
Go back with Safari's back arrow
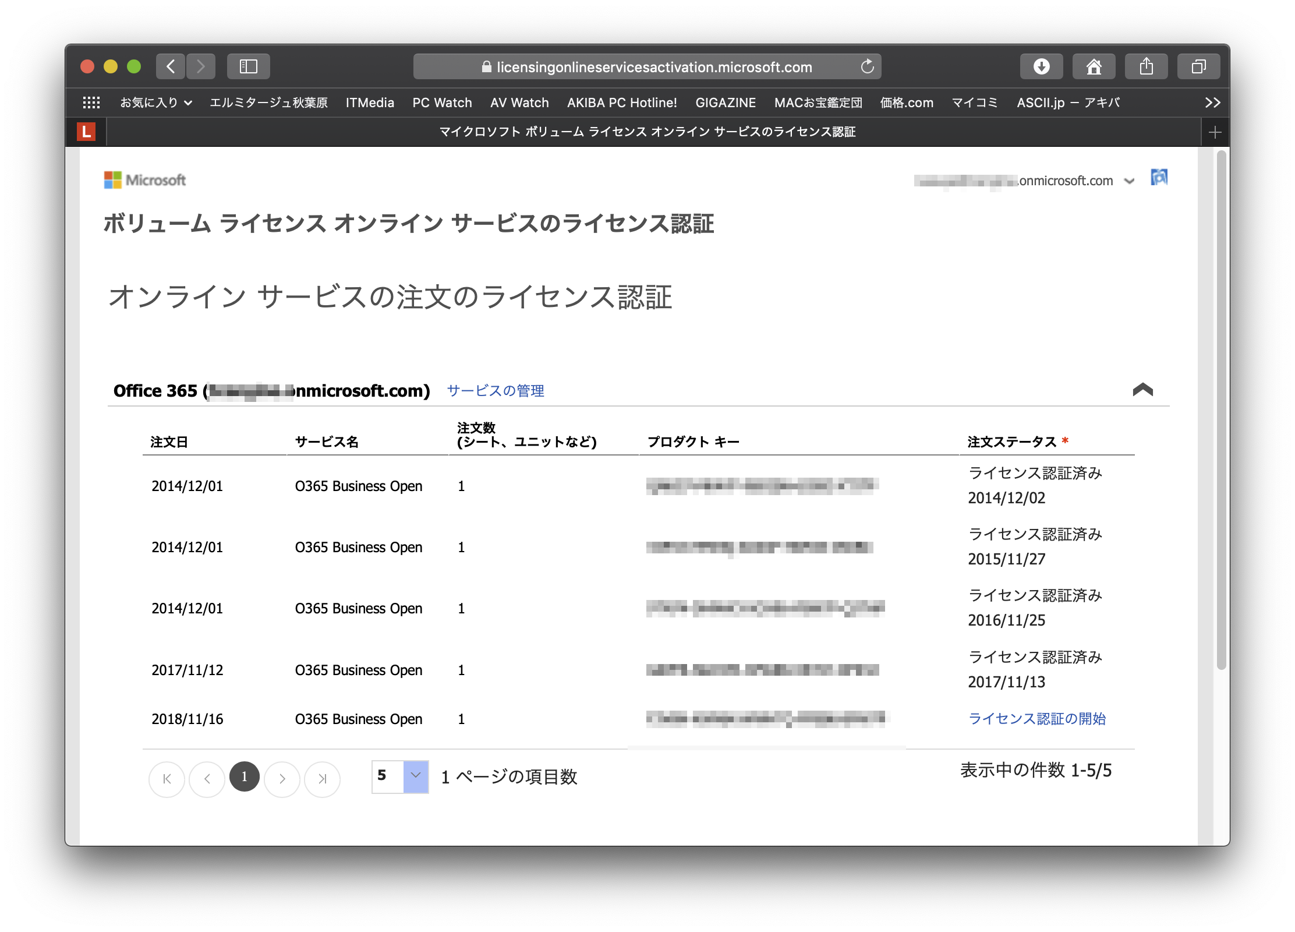point(171,66)
